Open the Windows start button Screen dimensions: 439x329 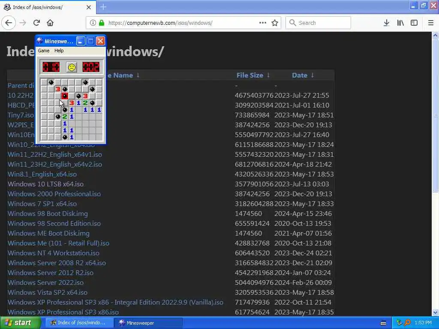[20, 323]
